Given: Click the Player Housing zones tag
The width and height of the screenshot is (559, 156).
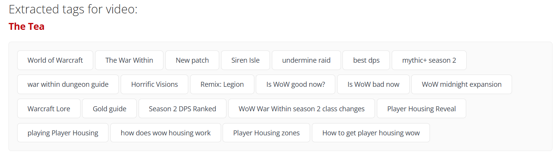Looking at the screenshot, I should coord(267,133).
